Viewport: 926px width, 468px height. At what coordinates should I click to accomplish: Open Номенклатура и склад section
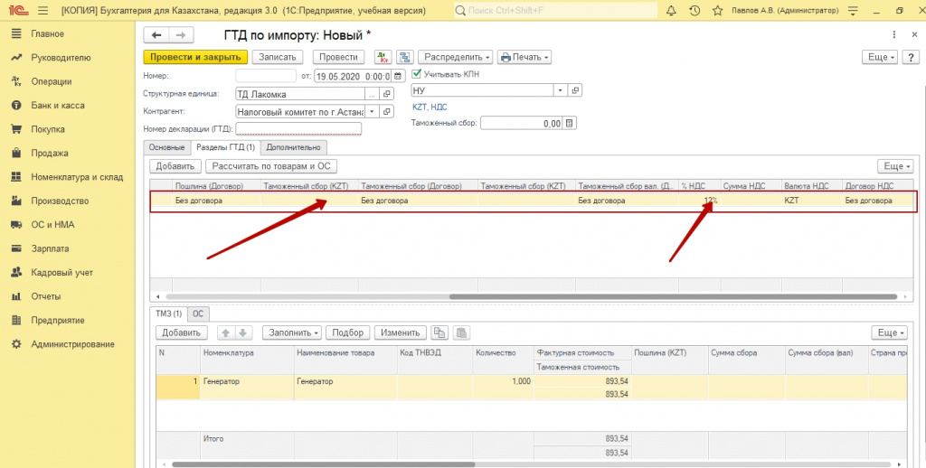77,177
